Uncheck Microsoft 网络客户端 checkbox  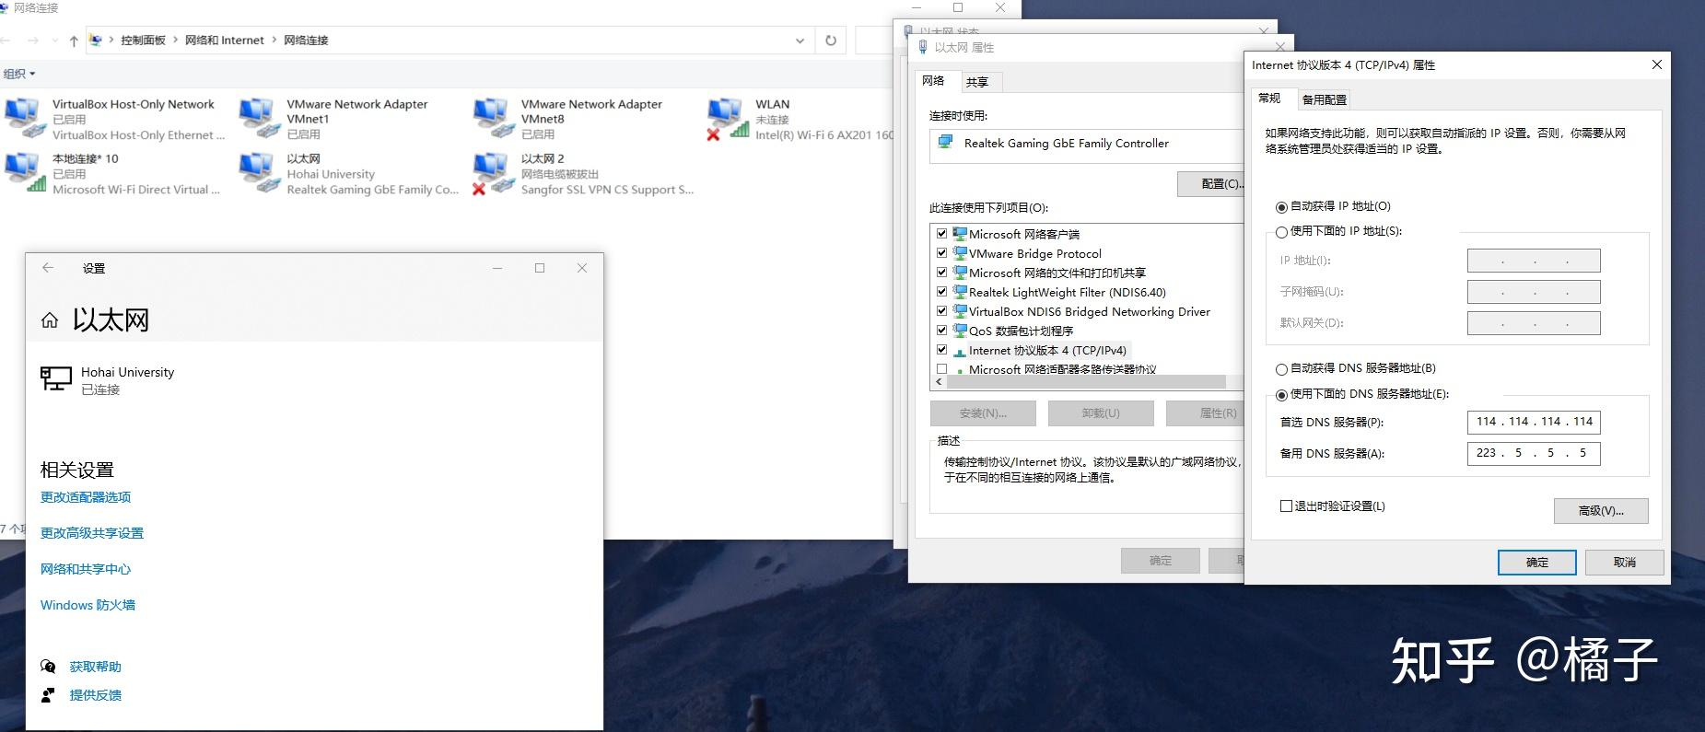[x=941, y=234]
